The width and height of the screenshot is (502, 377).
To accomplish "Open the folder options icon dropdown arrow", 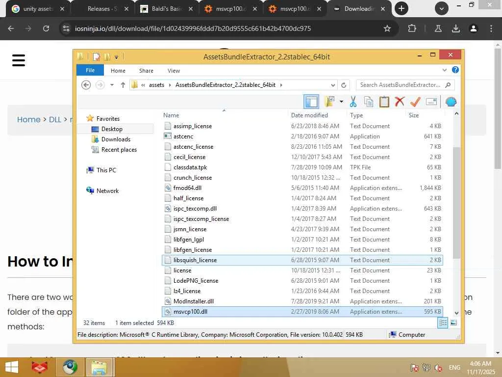I will pyautogui.click(x=341, y=102).
